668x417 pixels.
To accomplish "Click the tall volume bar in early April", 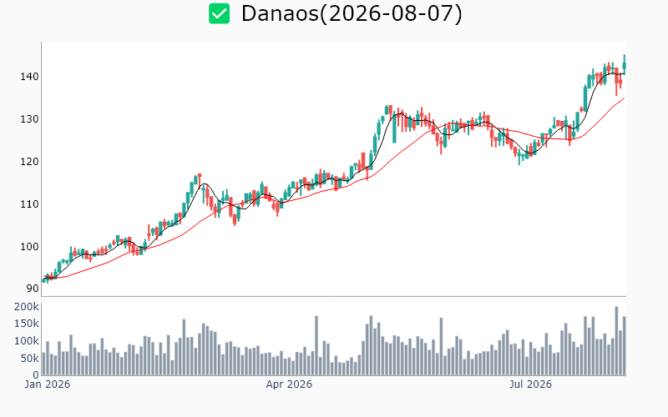I will point(316,345).
